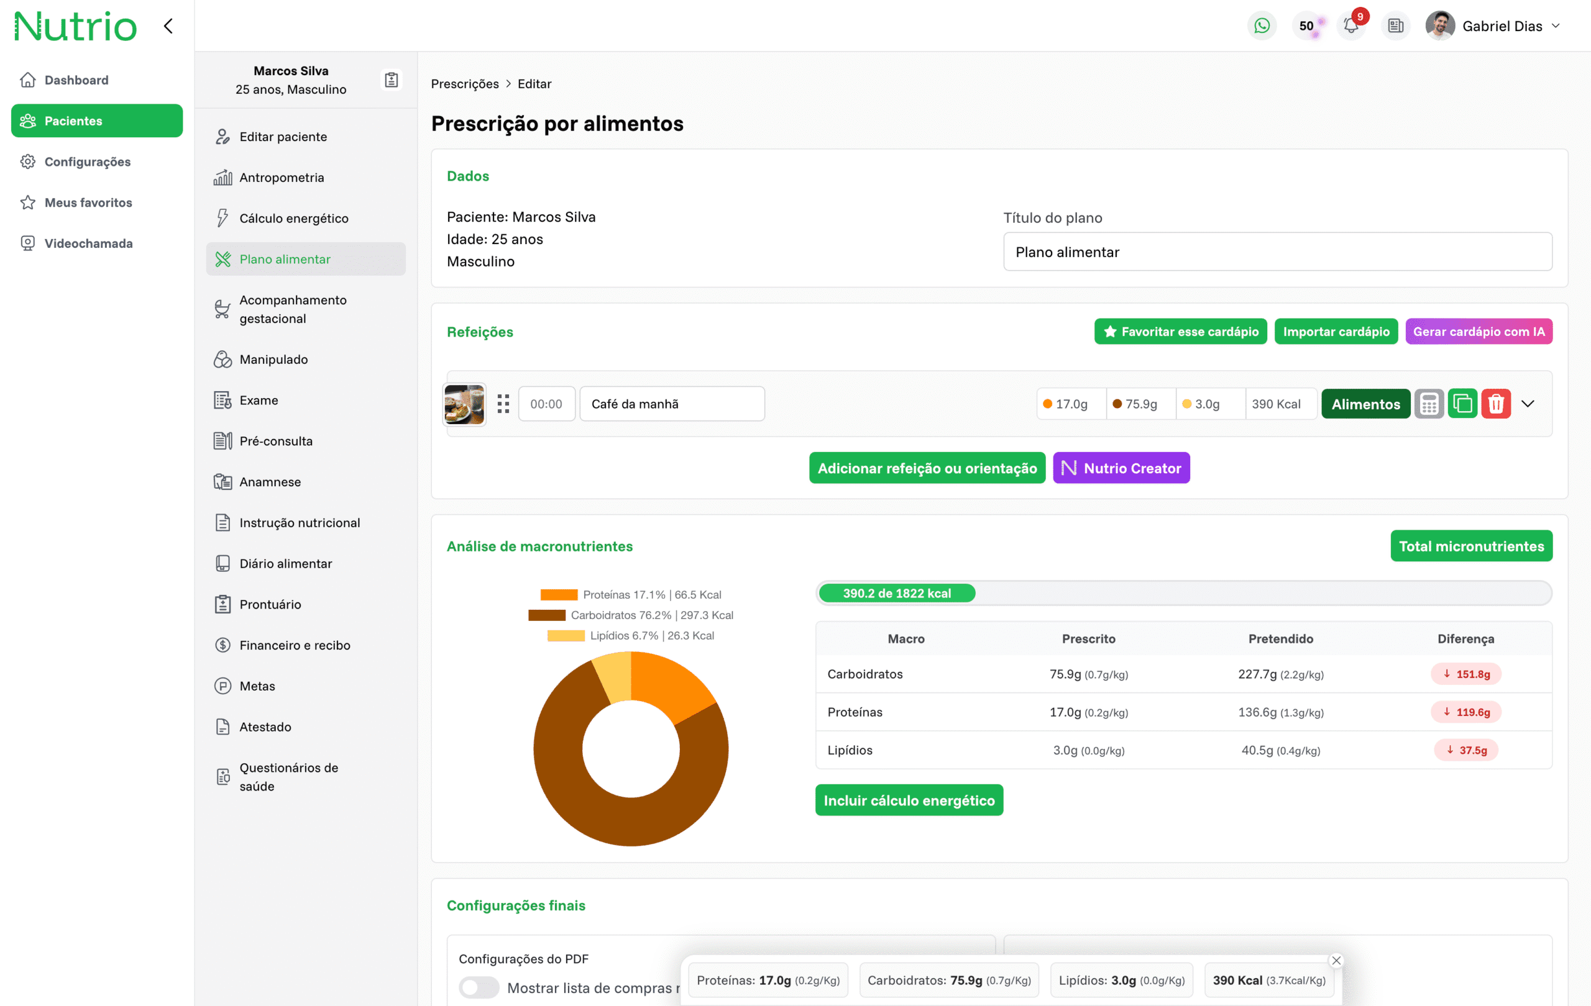
Task: Close the floating macros summary bar
Action: [1336, 961]
